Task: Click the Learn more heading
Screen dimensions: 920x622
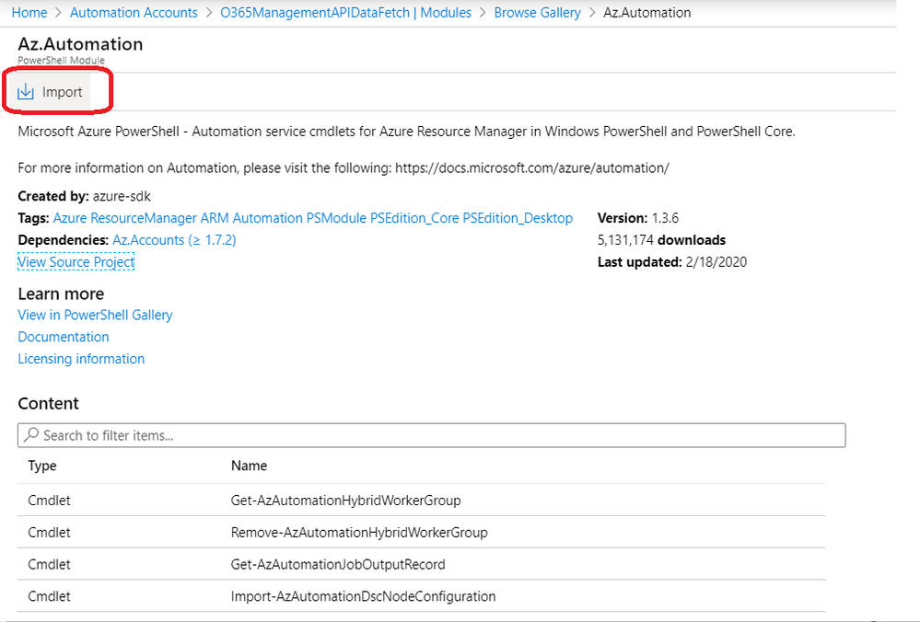Action: 61,294
